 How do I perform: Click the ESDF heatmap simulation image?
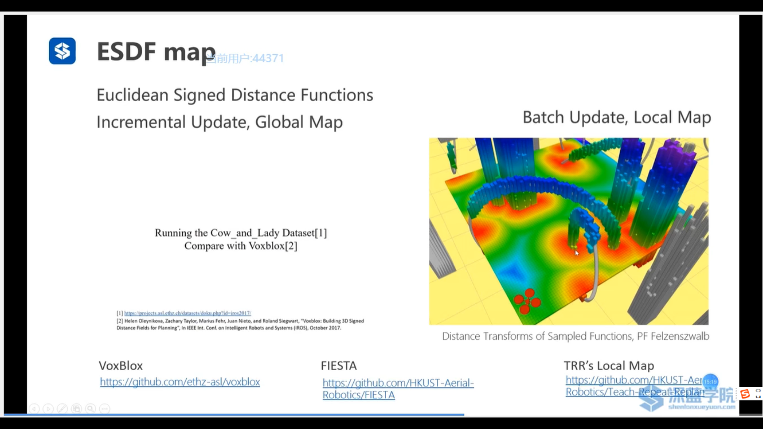568,230
